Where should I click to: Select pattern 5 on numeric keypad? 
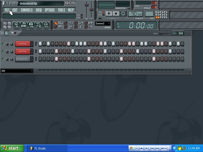click(161, 15)
